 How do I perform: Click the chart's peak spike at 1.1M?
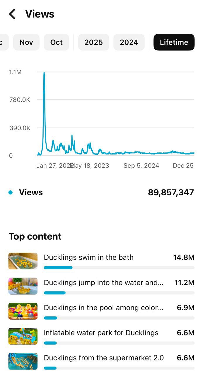(44, 73)
